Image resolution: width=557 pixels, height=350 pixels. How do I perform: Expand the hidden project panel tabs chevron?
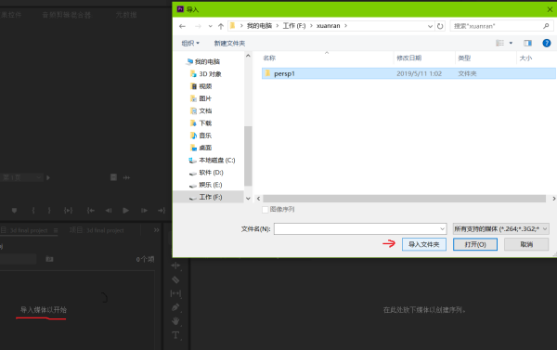click(x=156, y=230)
